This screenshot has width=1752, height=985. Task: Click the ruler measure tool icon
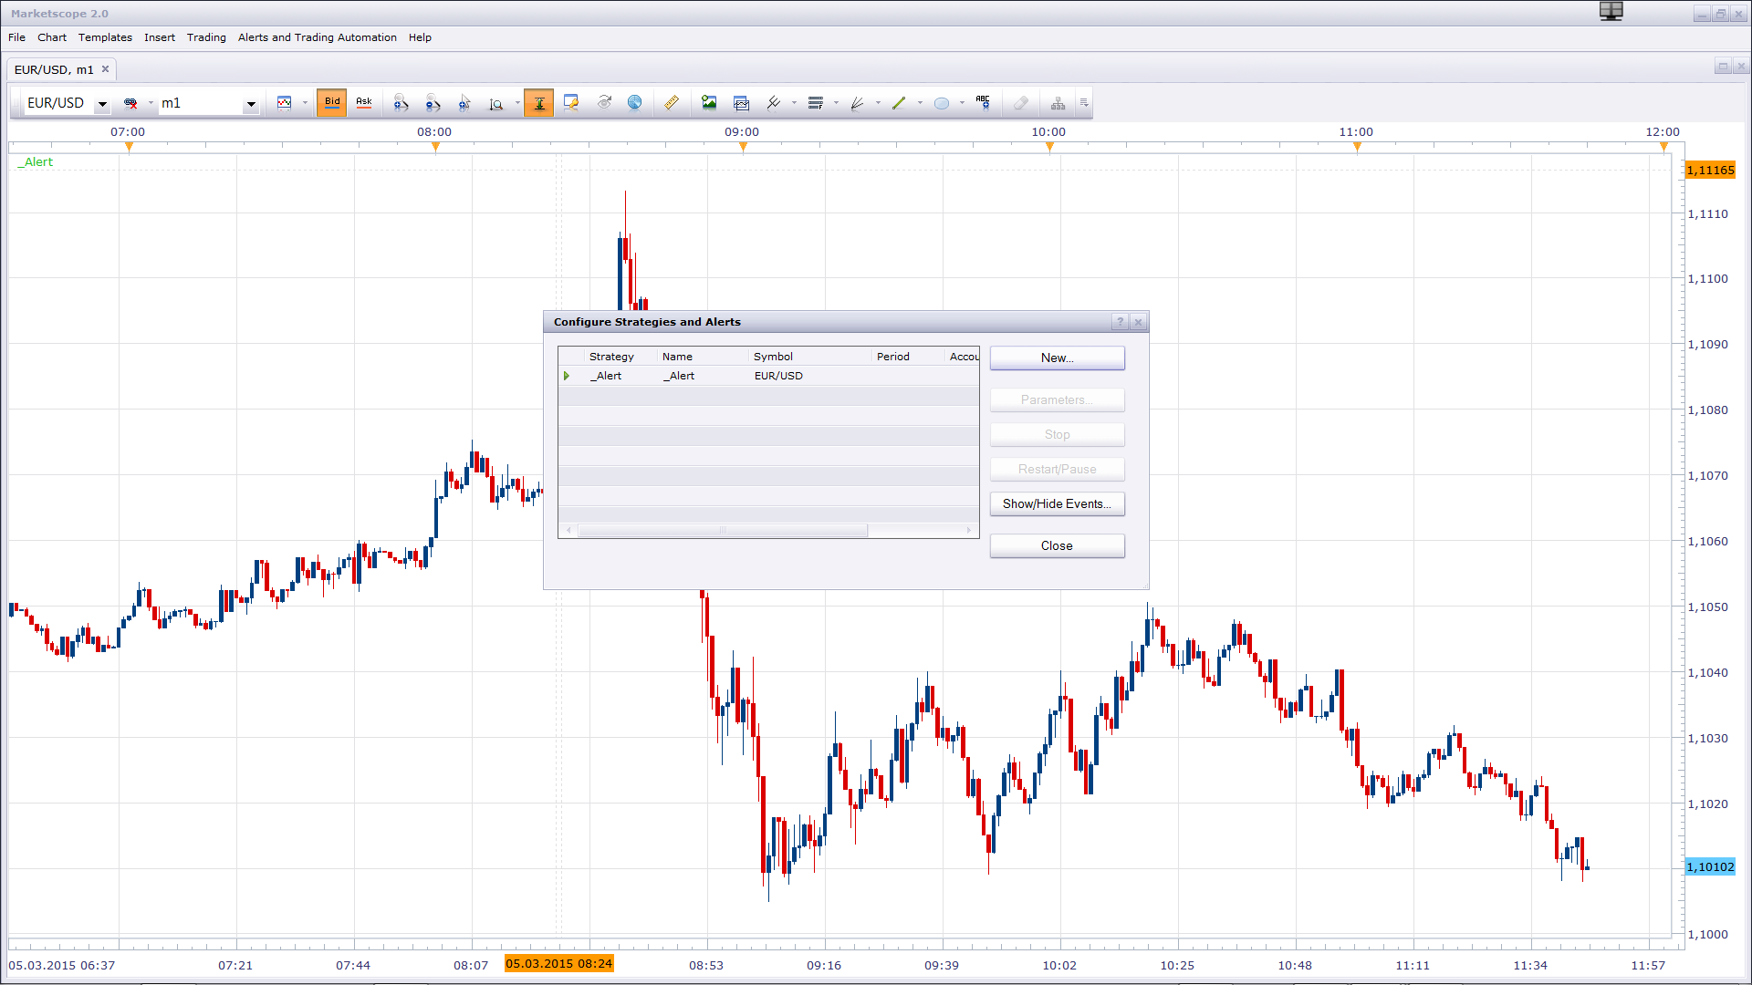coord(672,103)
